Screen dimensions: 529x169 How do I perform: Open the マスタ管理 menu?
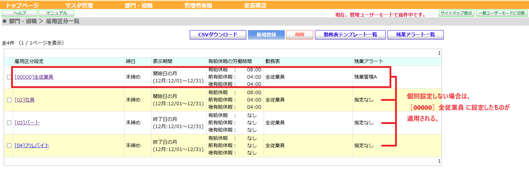pyautogui.click(x=79, y=6)
